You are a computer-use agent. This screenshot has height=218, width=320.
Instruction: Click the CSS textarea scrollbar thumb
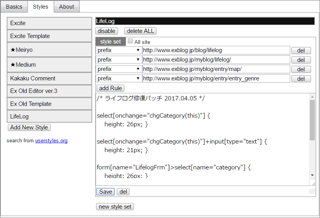pos(312,120)
